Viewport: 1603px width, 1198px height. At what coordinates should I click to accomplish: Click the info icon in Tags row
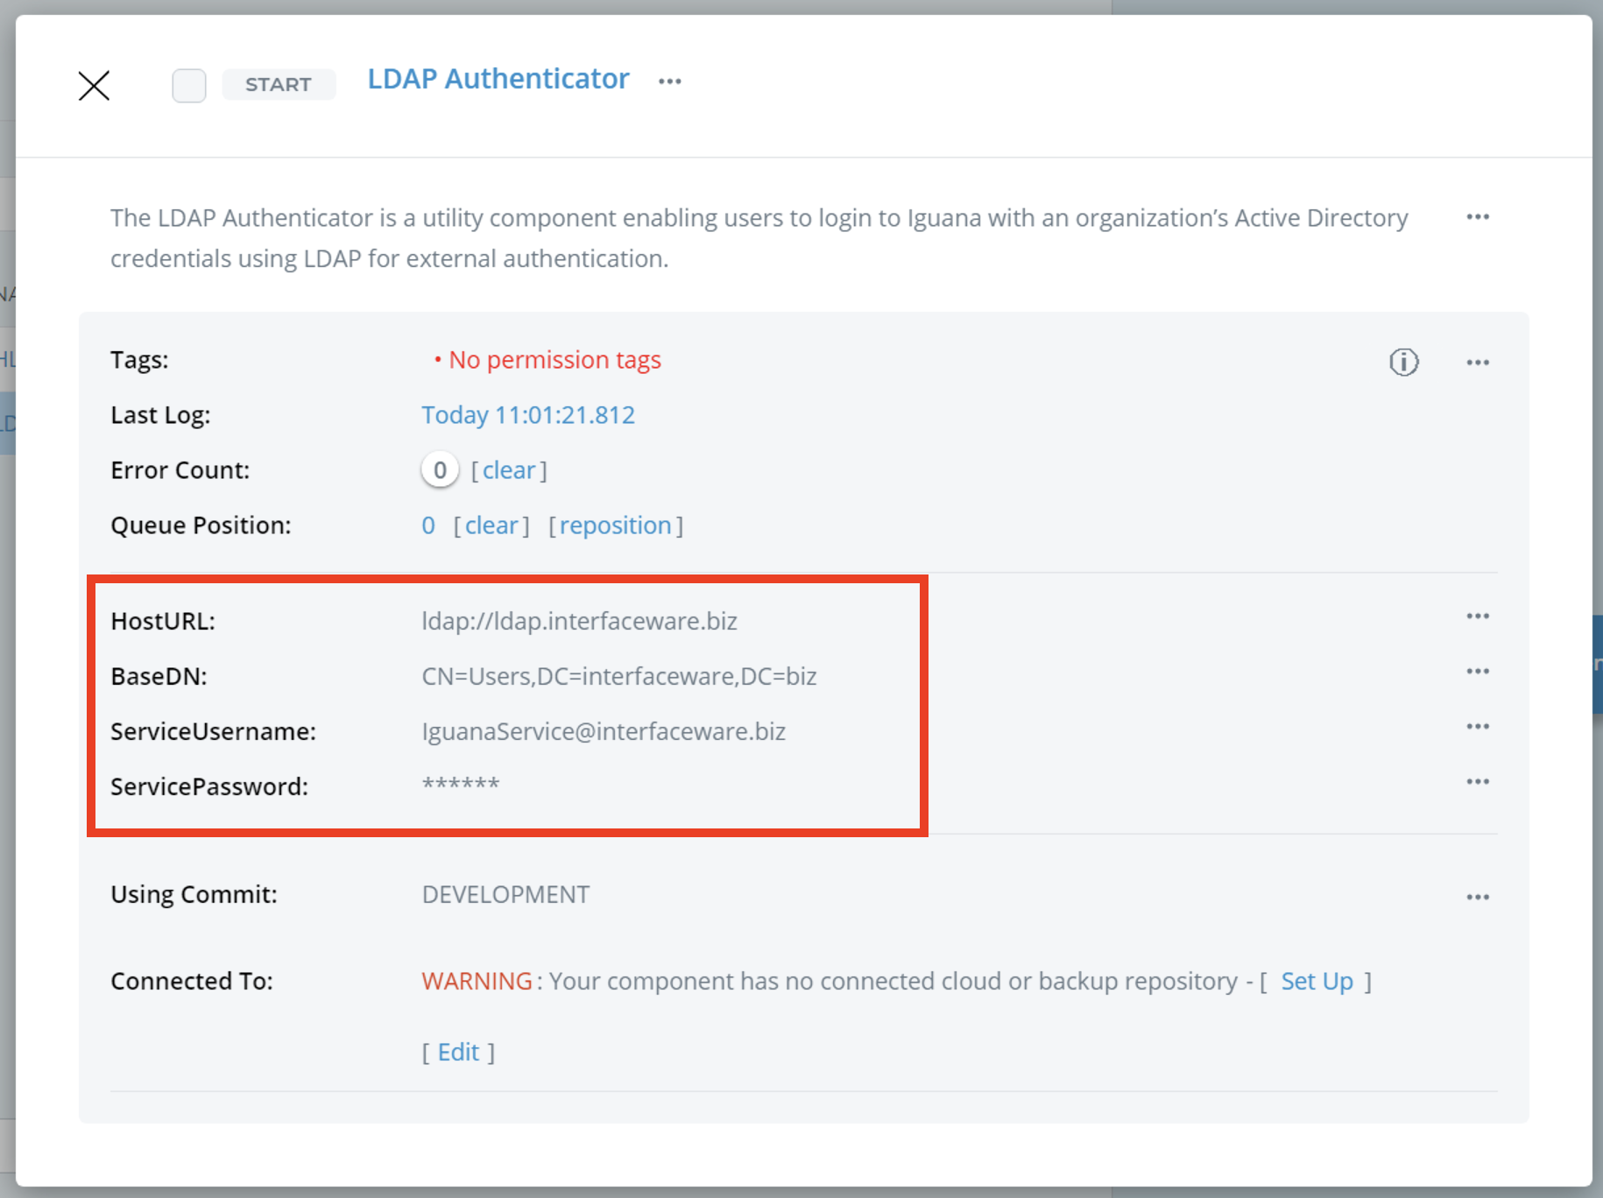pos(1403,362)
